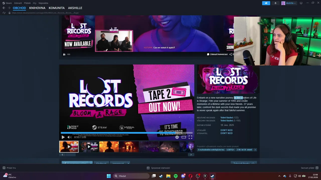Open the Zobrazit menu
The height and width of the screenshot is (180, 321).
tap(18, 3)
